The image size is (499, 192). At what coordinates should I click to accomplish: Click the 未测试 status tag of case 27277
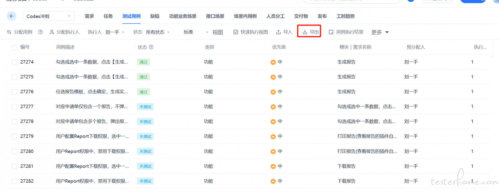click(x=145, y=107)
